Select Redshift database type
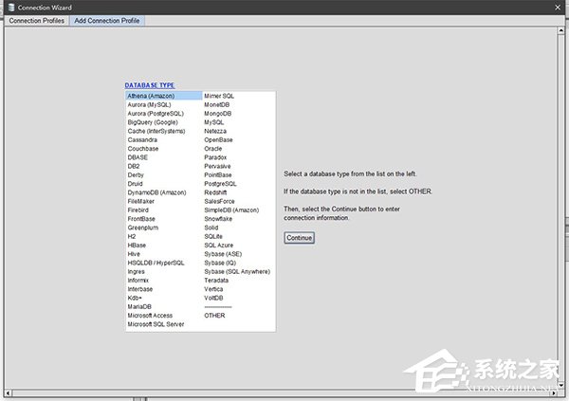 (215, 192)
